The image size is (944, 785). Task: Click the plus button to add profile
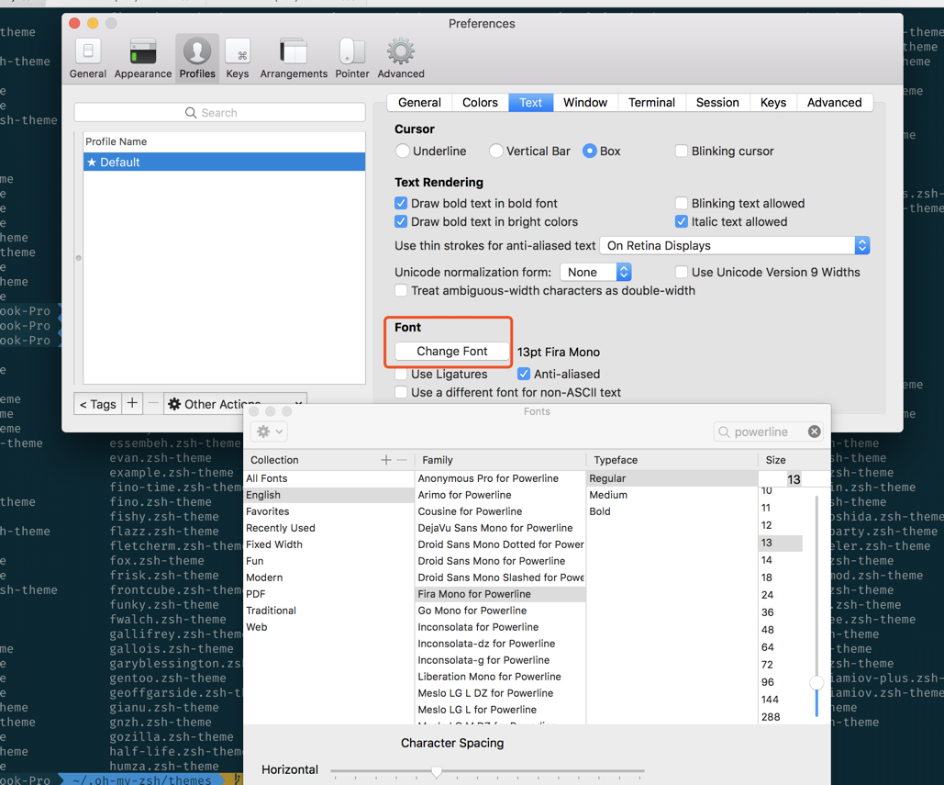[x=132, y=404]
